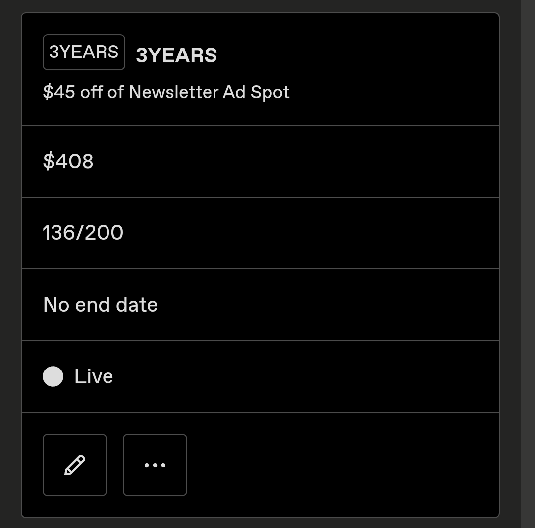Screen dimensions: 535x528
Task: Click the "$45" amount in the description
Action: 59,92
